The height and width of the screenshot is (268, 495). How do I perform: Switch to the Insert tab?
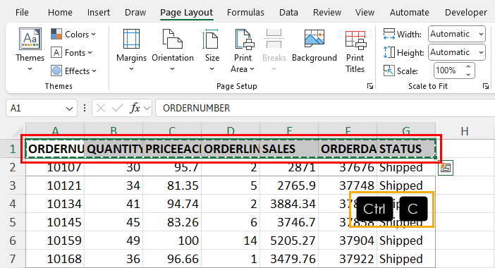click(99, 12)
